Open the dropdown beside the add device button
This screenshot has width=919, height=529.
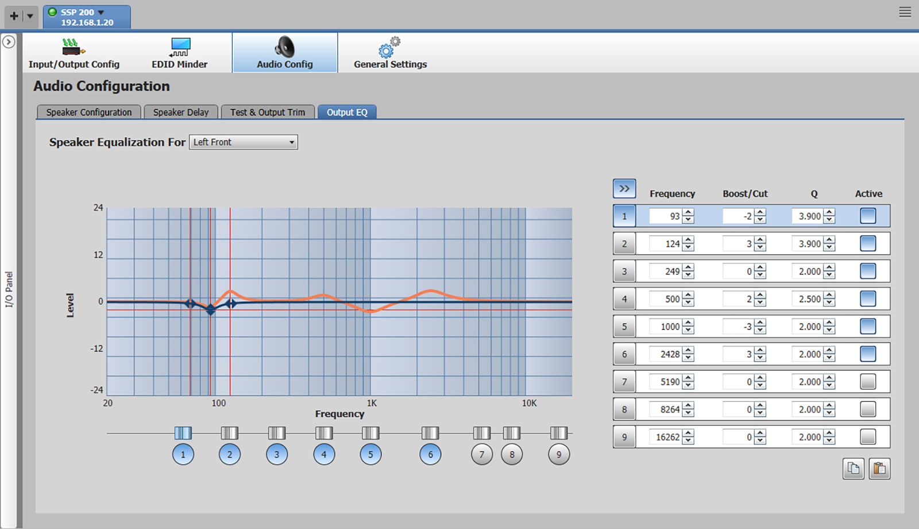(30, 16)
